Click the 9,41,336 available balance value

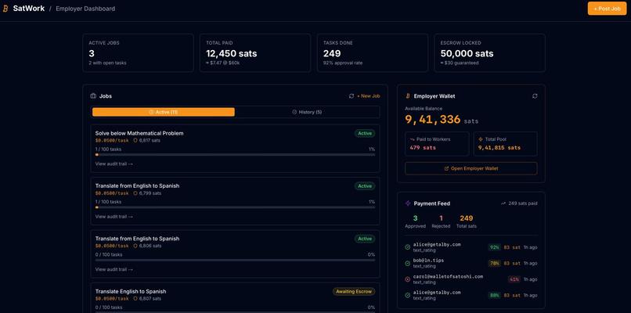point(433,120)
